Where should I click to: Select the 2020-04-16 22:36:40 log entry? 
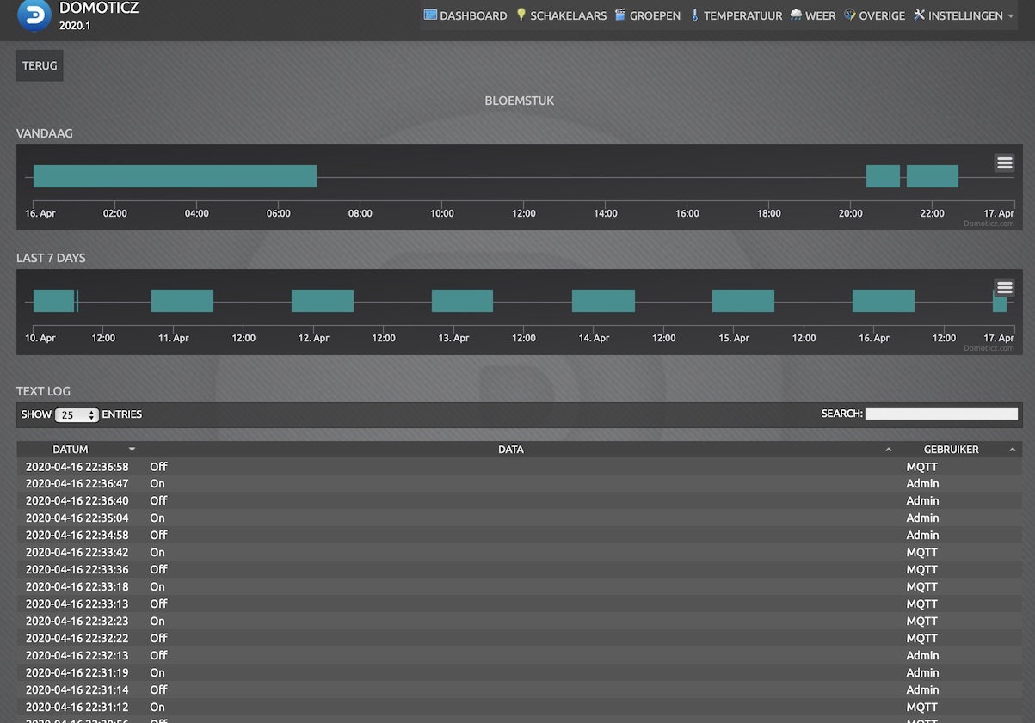tap(519, 500)
